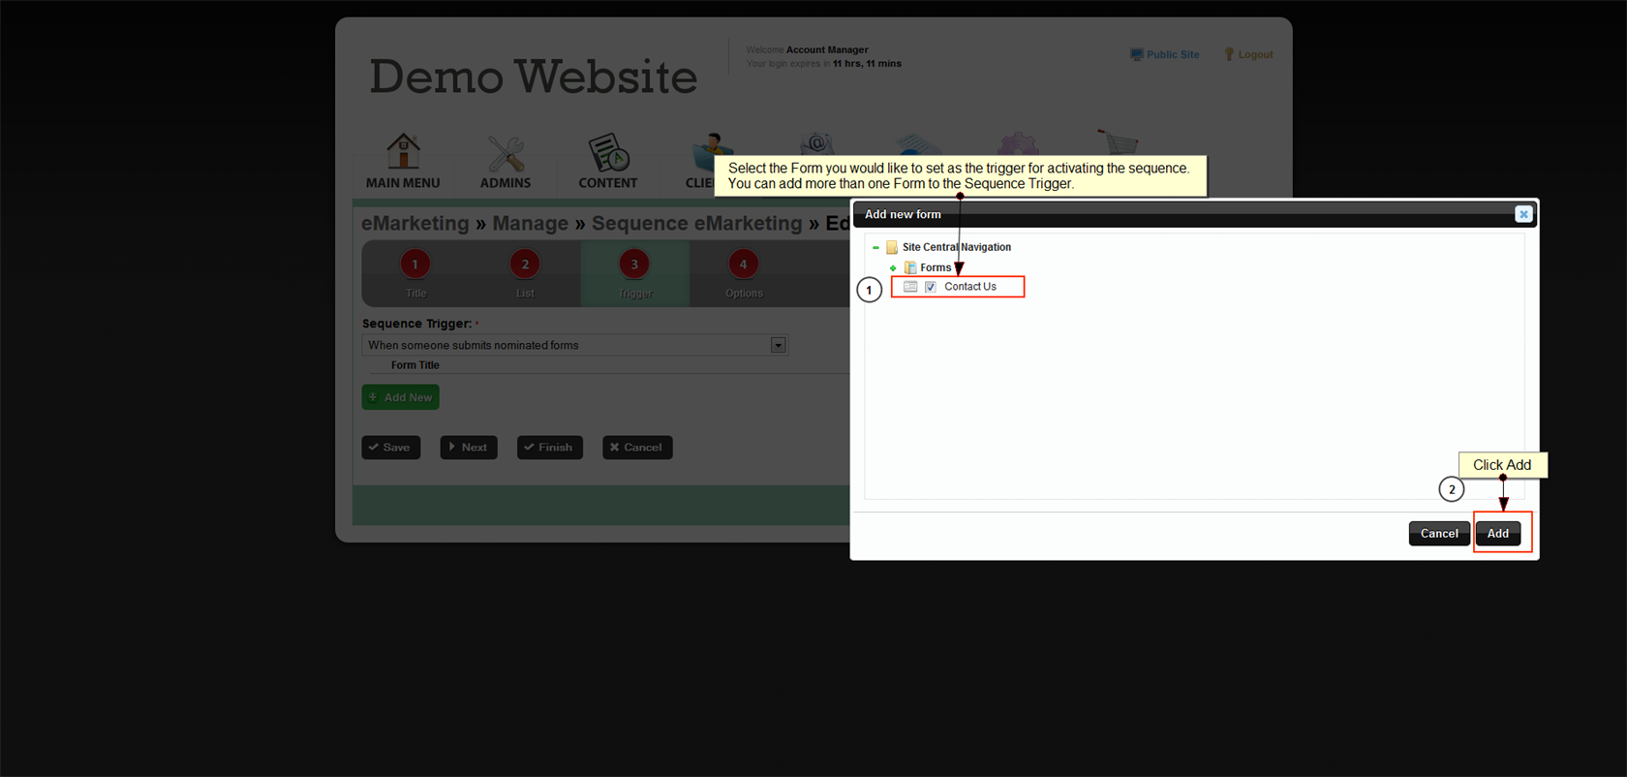Toggle the Contact Us checkbox
The height and width of the screenshot is (777, 1627).
click(931, 287)
